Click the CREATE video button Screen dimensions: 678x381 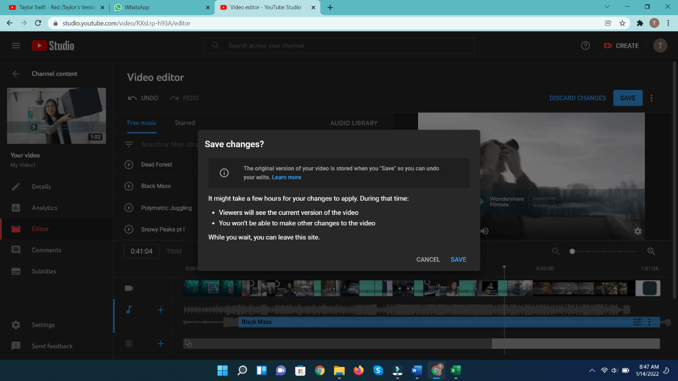(x=622, y=45)
